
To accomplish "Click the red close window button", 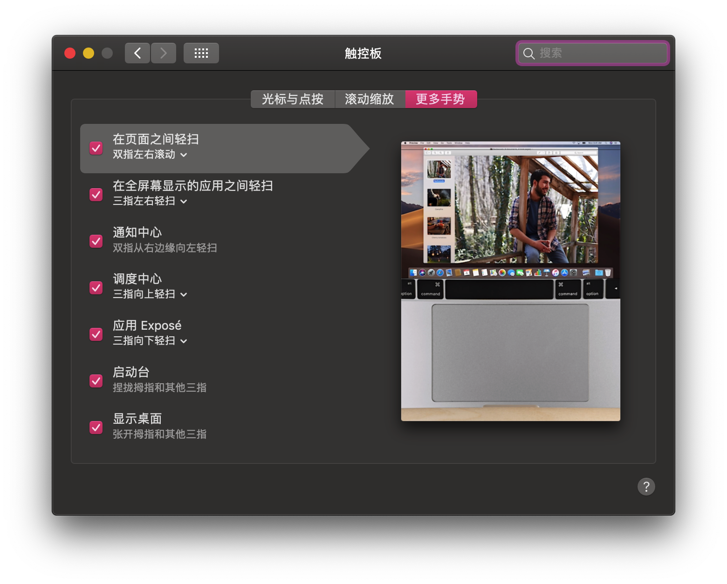I will tap(70, 53).
